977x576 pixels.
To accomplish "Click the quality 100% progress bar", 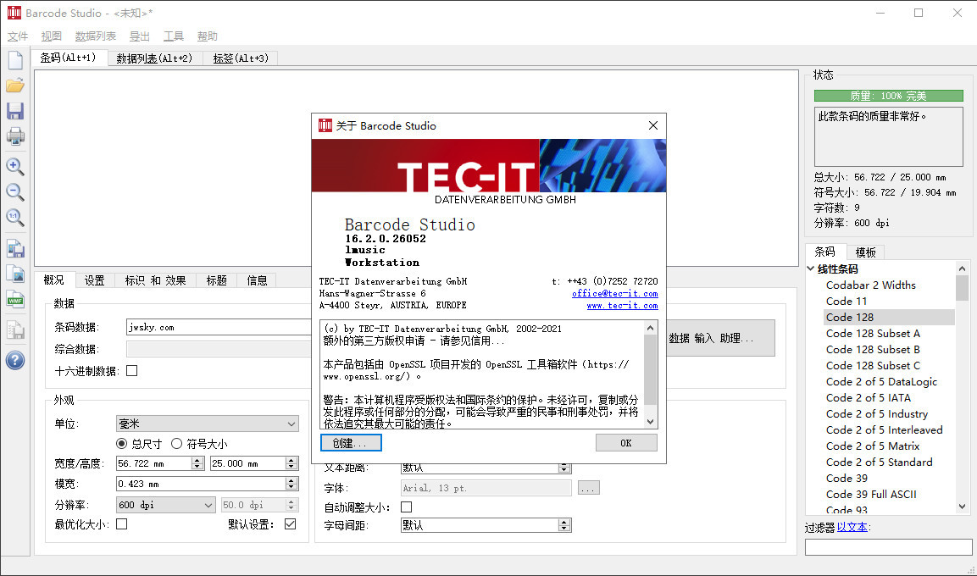I will point(889,95).
